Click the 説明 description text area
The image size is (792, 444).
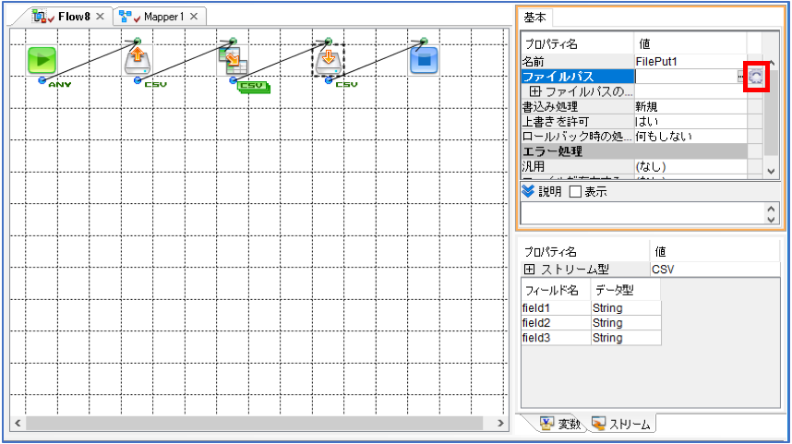[x=642, y=213]
